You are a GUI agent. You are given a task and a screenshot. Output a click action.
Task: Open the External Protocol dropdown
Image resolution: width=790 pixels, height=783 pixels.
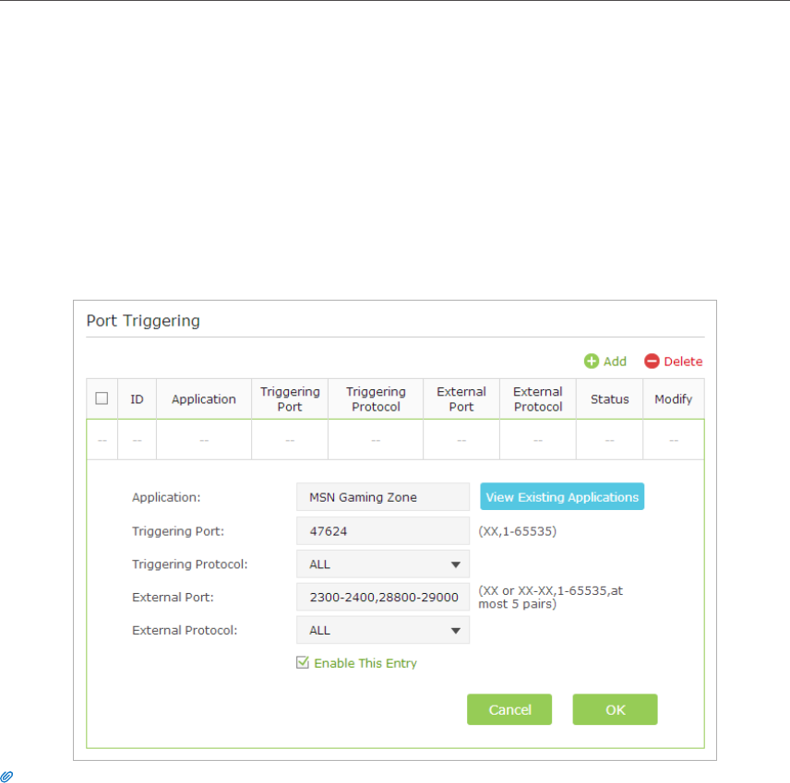click(383, 630)
